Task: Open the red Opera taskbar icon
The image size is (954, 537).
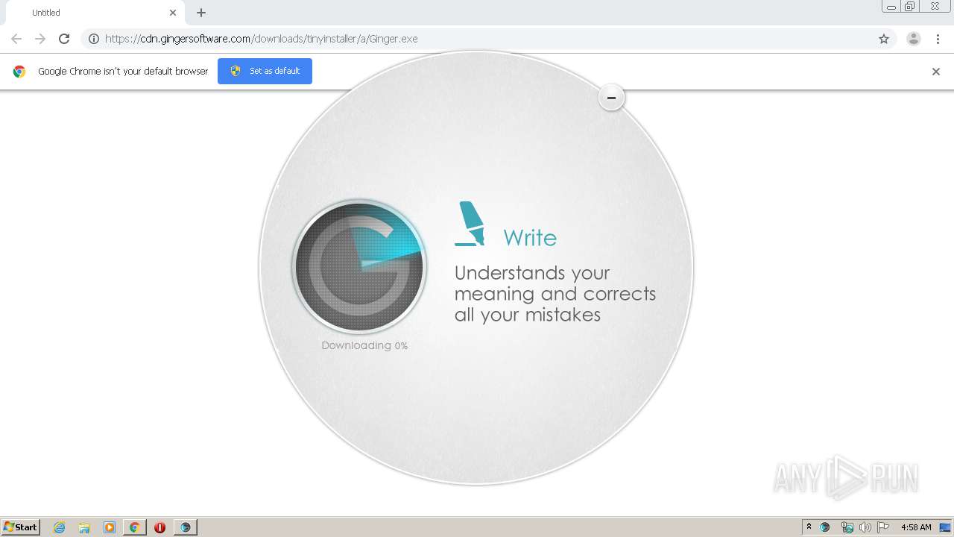Action: (159, 527)
